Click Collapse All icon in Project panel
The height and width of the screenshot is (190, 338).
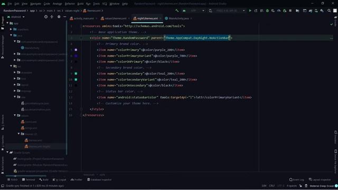pyautogui.click(x=52, y=17)
